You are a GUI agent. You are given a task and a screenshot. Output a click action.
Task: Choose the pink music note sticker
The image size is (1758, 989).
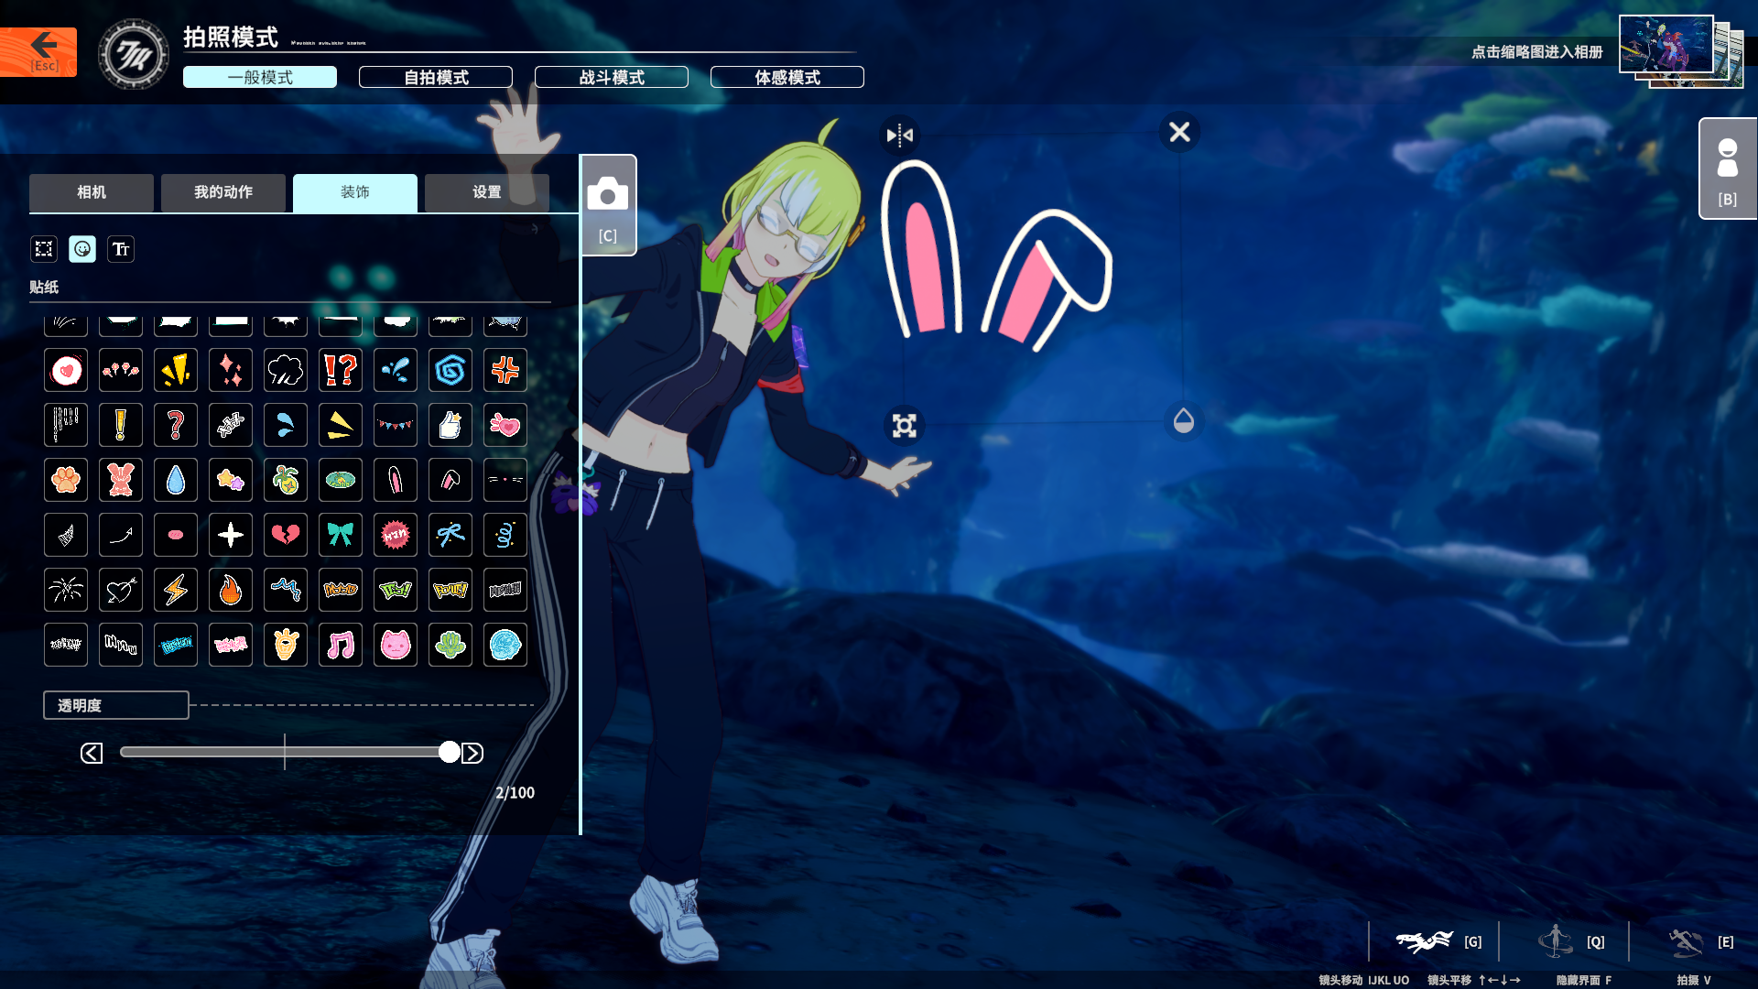pyautogui.click(x=341, y=645)
